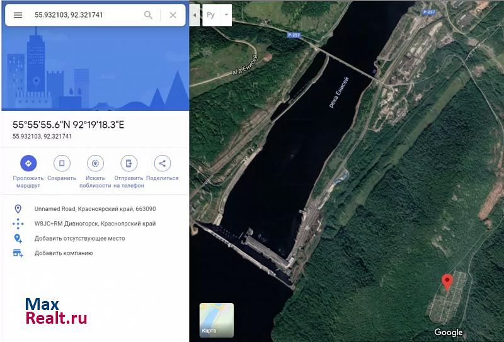Click the coordinates search input field
The width and height of the screenshot is (504, 342).
pos(85,15)
